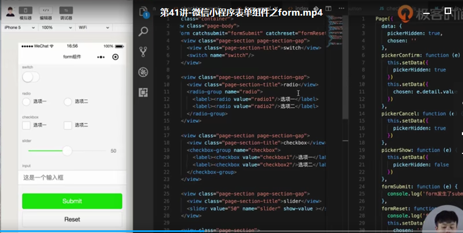Click the mini program capsule close circle
The height and width of the screenshot is (233, 463).
coord(116,57)
